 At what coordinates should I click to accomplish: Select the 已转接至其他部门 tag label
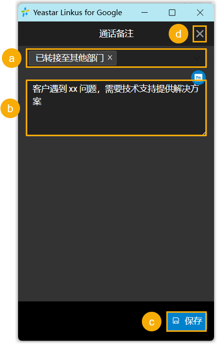[x=69, y=58]
